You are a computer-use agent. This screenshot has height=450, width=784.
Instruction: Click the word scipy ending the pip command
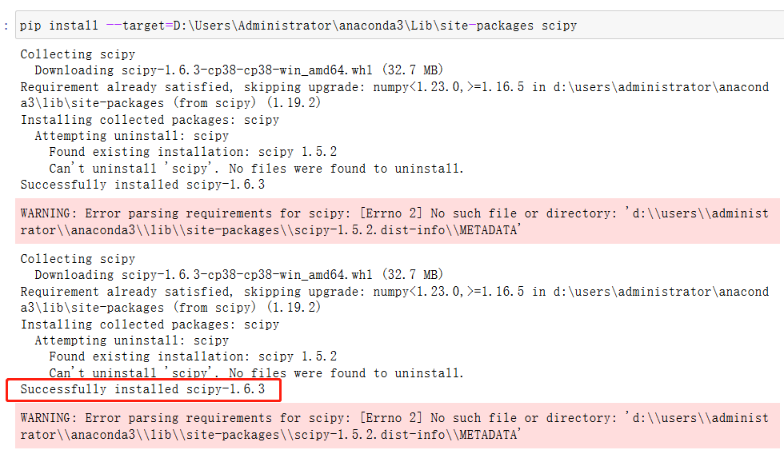(559, 26)
